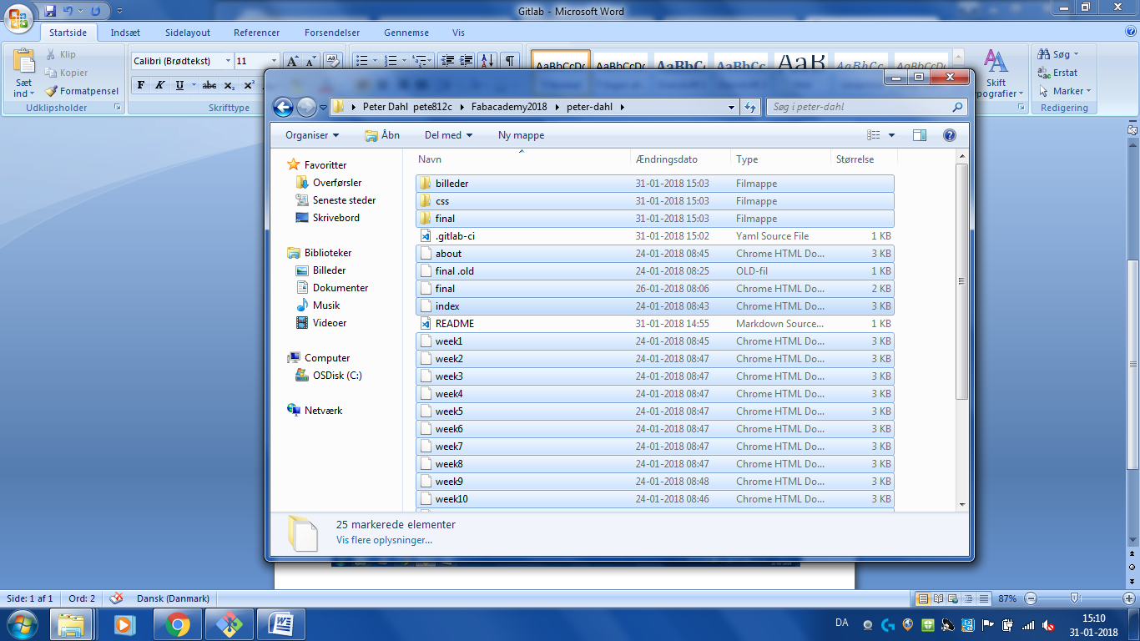This screenshot has width=1140, height=641.
Task: Switch to the Gennemse ribbon tab
Action: (406, 33)
